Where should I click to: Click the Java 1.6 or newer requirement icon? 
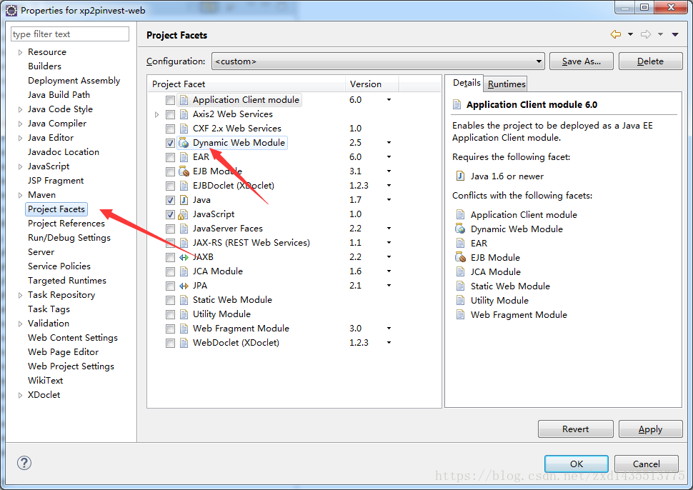click(x=460, y=176)
